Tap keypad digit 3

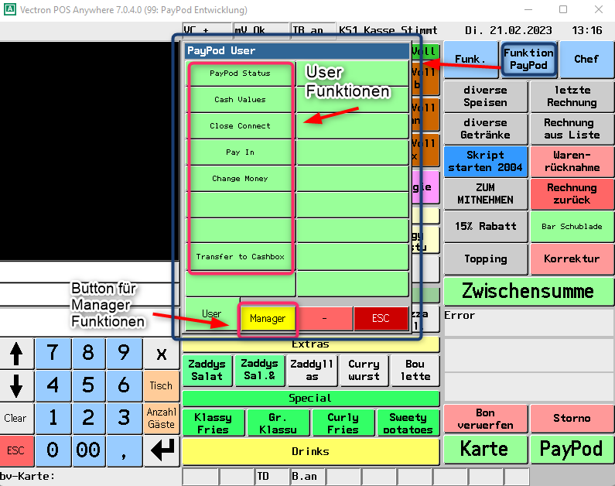pos(124,418)
